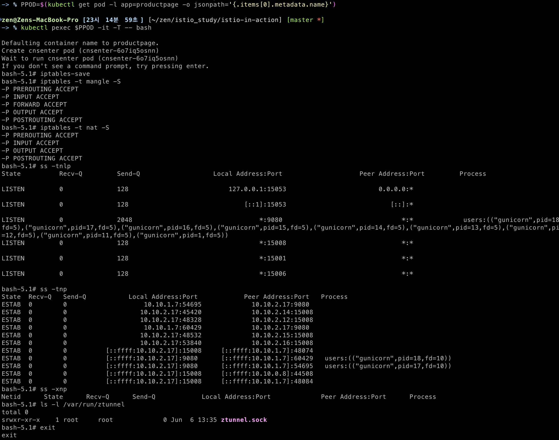559x440 pixels.
Task: Click the *:15001 listening port
Action: (x=273, y=258)
